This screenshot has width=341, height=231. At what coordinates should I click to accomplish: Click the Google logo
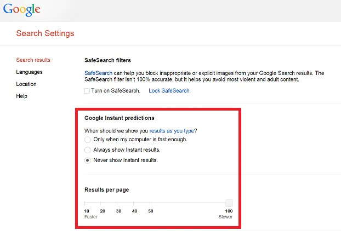pos(22,9)
